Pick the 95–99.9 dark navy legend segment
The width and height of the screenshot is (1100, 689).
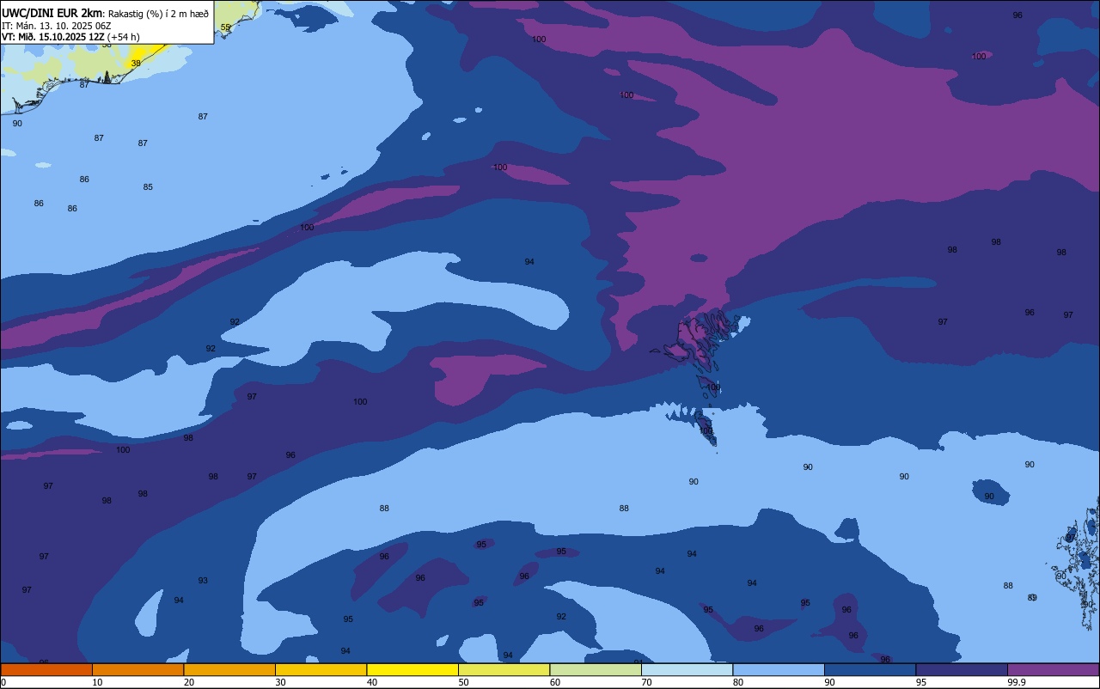[x=962, y=669]
